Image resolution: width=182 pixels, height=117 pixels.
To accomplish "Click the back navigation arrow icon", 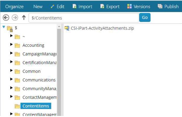I will (x=6, y=17).
